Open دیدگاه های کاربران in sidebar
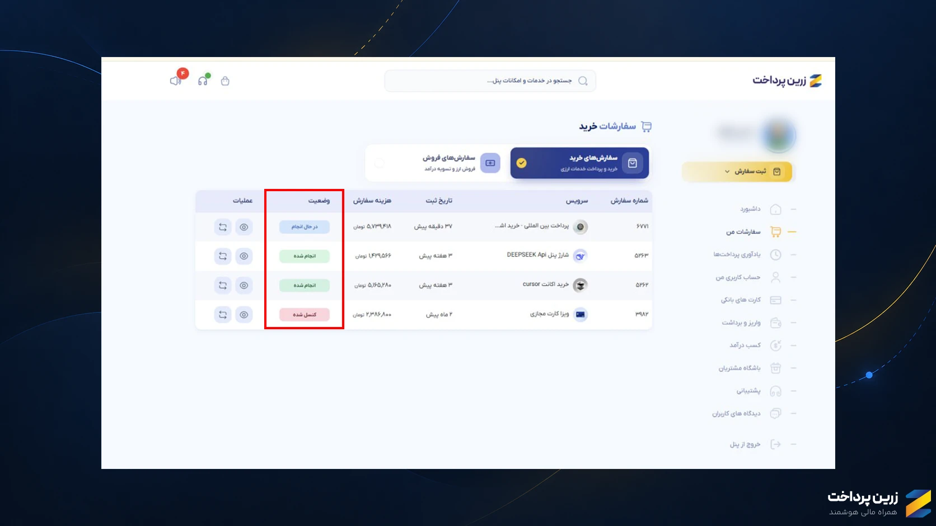 click(x=736, y=414)
